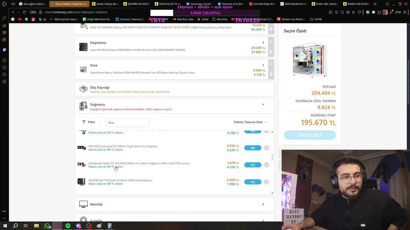Screen dimensions: 410x230
Task: Click the cooler list scroll-down arrow
Action: (272, 193)
